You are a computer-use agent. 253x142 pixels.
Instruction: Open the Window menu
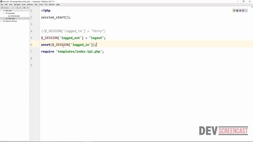click(52, 4)
